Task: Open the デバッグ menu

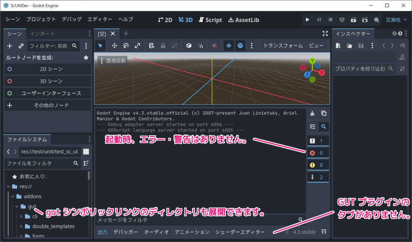Action: point(72,19)
